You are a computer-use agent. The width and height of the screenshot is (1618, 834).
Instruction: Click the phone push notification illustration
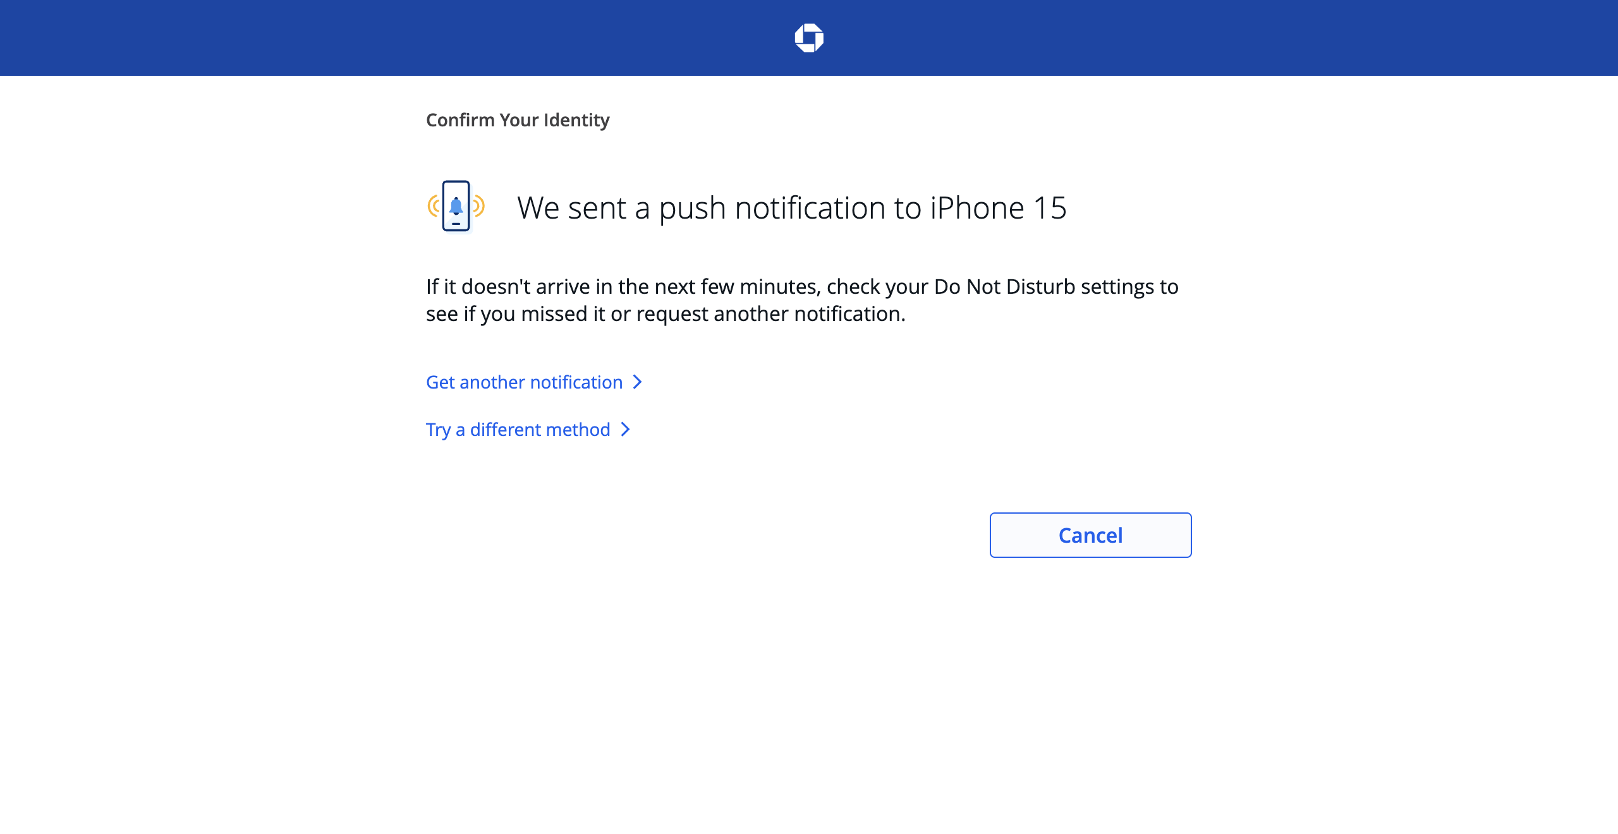(456, 207)
